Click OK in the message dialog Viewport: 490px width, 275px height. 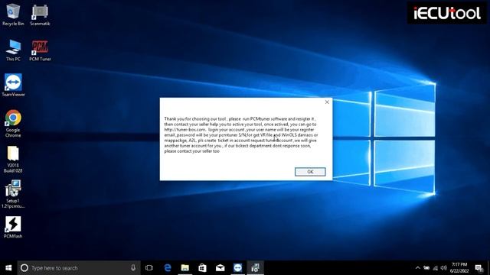(x=310, y=172)
